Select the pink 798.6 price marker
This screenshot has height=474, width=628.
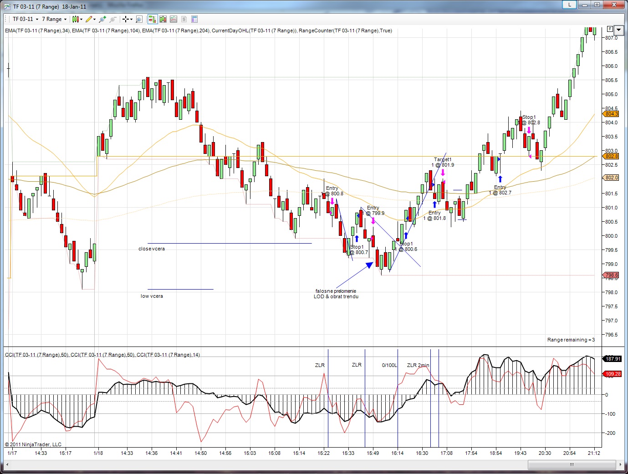point(611,275)
